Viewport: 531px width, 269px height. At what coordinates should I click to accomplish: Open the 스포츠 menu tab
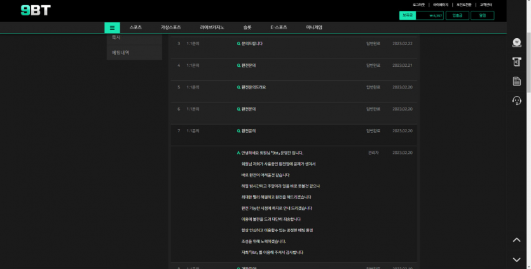[x=135, y=28]
